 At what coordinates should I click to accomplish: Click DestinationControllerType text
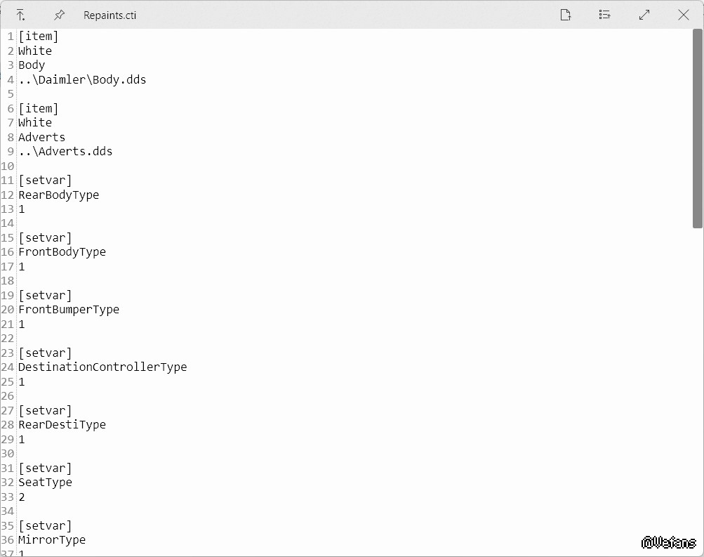coord(102,367)
